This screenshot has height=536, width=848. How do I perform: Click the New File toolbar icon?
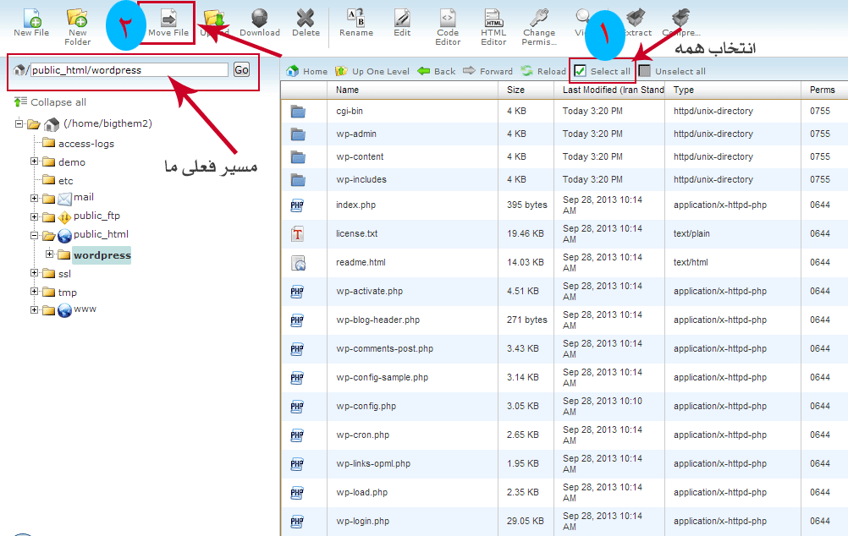coord(32,18)
